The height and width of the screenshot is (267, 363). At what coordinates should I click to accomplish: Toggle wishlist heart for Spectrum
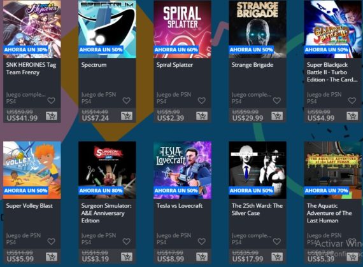pyautogui.click(x=126, y=100)
